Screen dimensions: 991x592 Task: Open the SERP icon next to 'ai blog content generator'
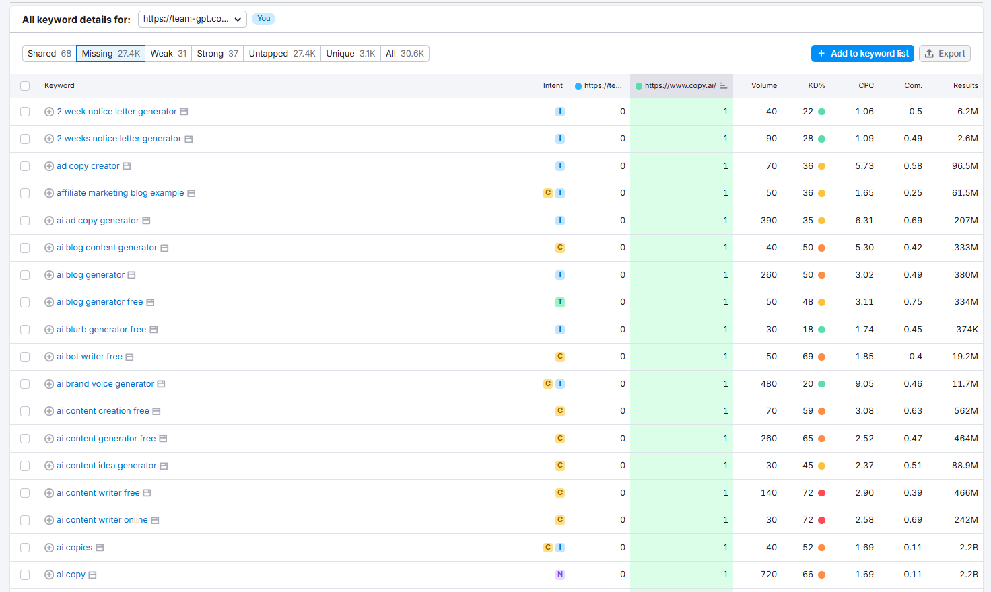click(x=164, y=248)
